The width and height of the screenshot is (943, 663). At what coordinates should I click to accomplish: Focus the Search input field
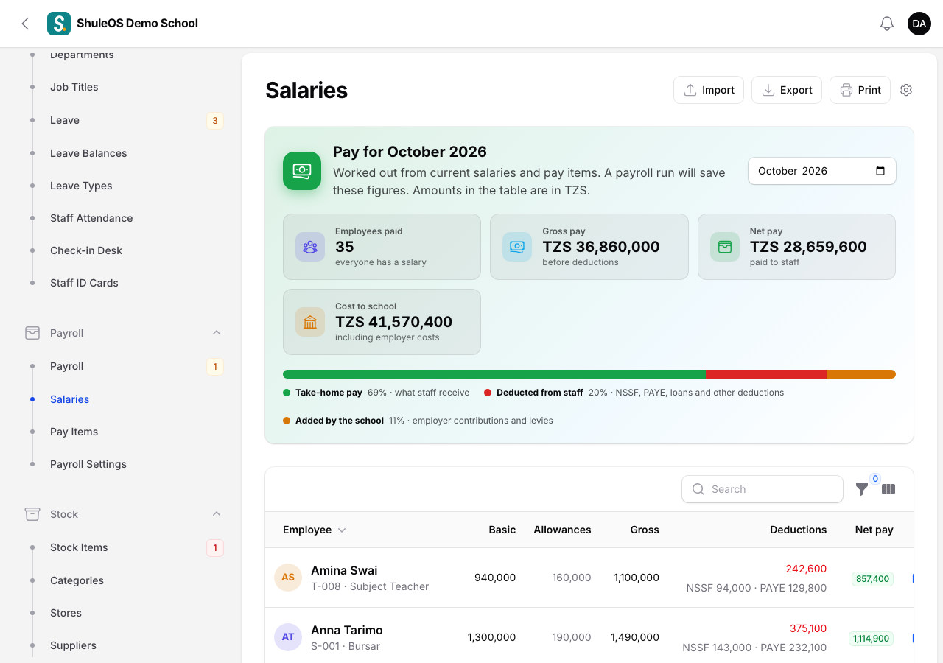[763, 489]
